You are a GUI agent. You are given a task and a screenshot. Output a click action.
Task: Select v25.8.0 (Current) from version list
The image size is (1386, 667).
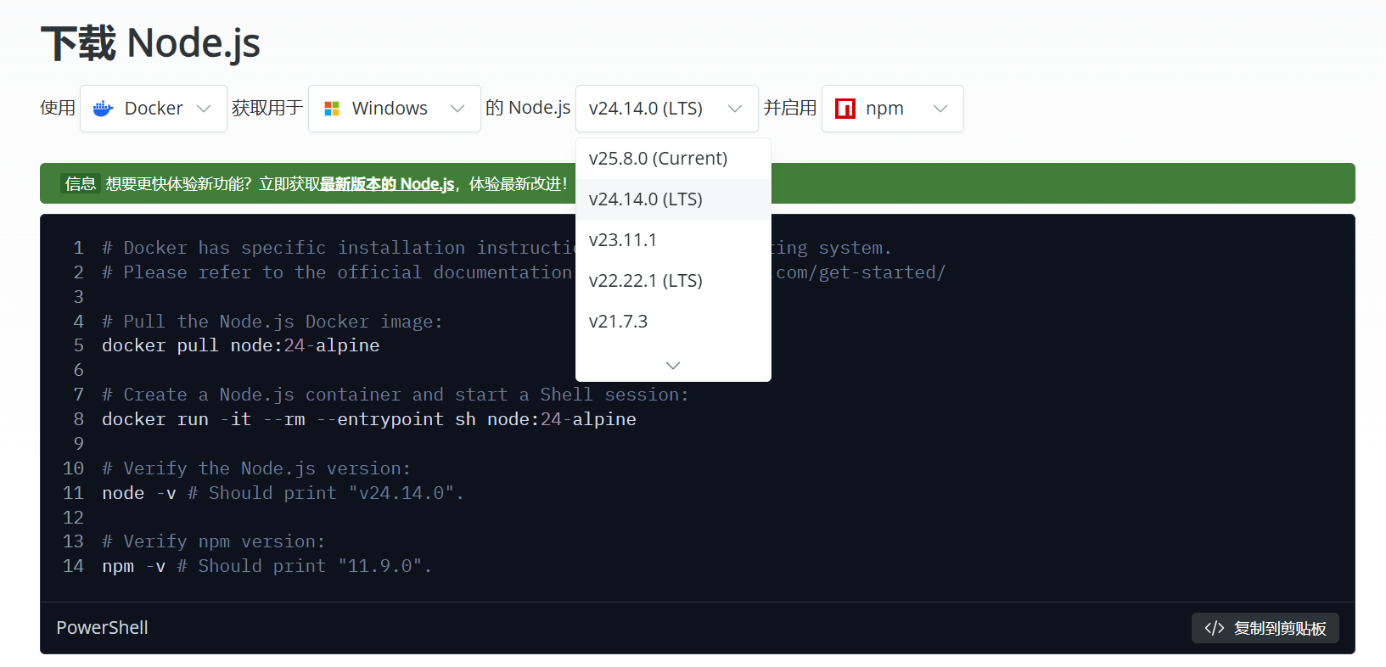point(658,159)
